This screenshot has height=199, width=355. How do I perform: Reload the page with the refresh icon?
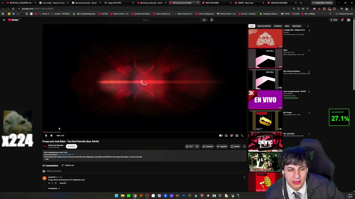[13, 9]
